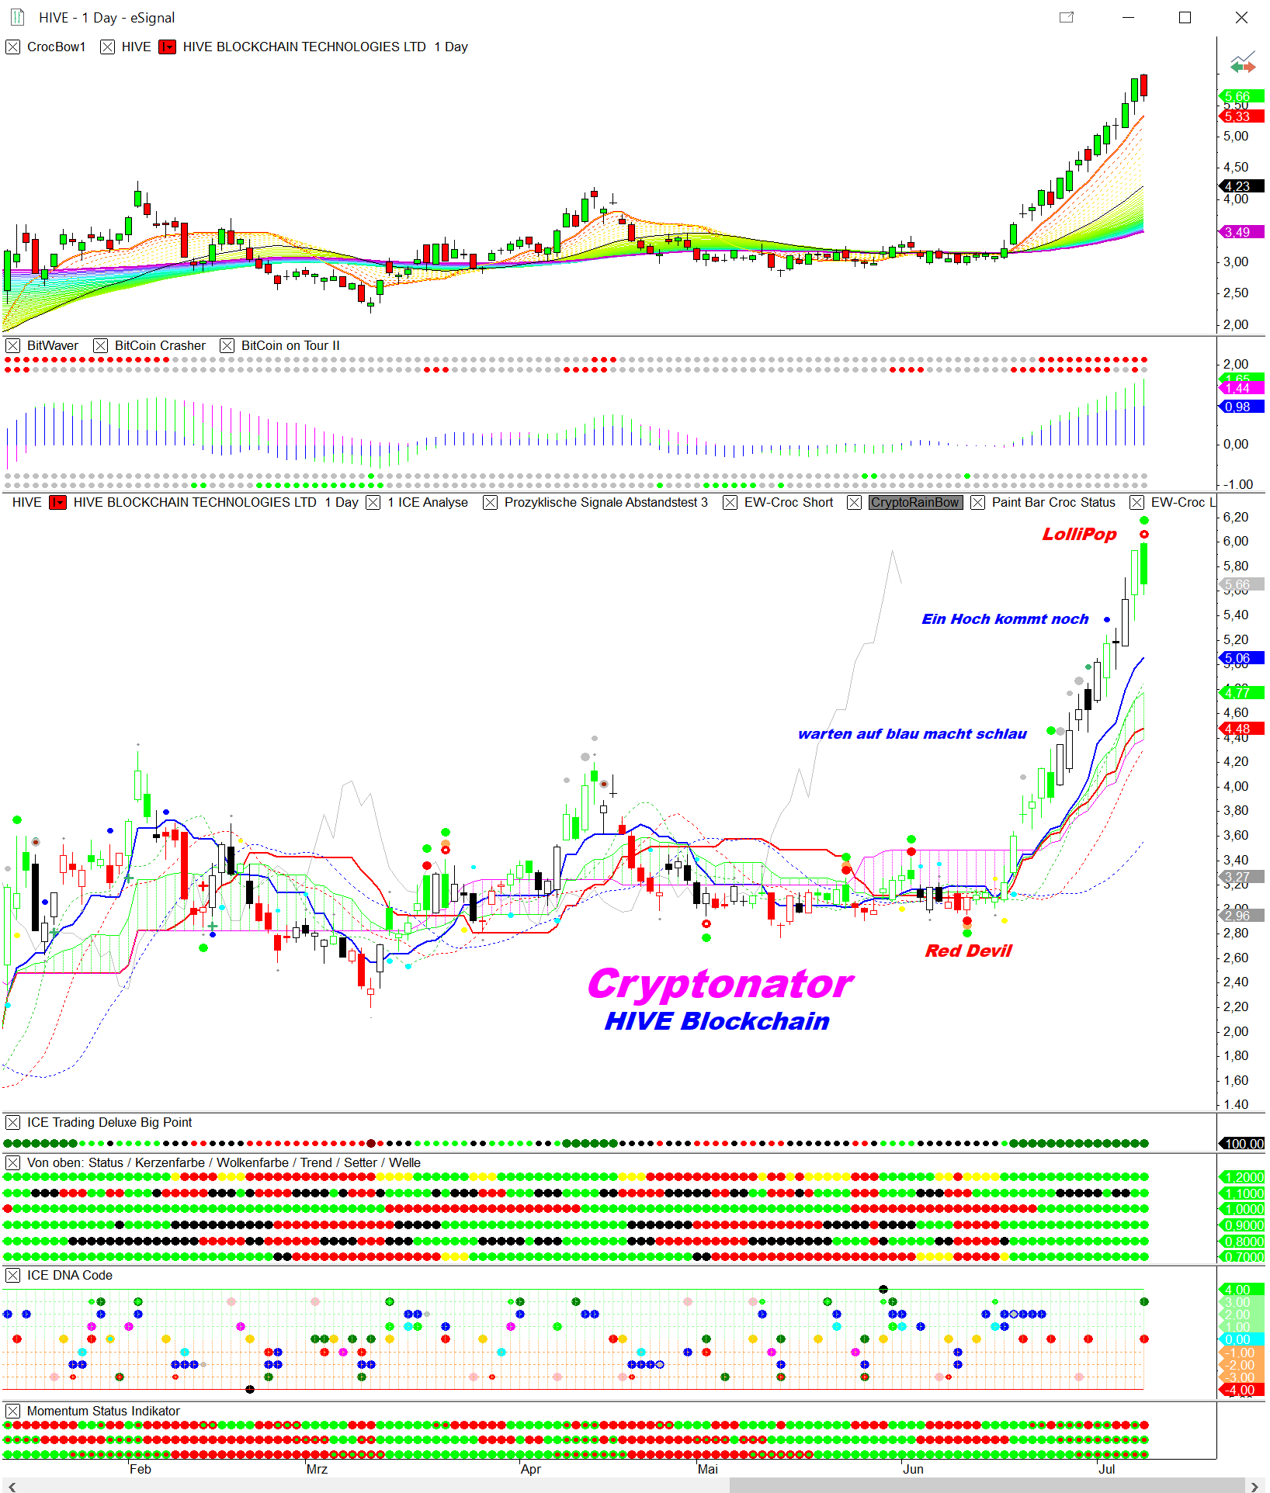Open the red symbol dropdown in top chart header
Image resolution: width=1270 pixels, height=1493 pixels.
coord(167,47)
